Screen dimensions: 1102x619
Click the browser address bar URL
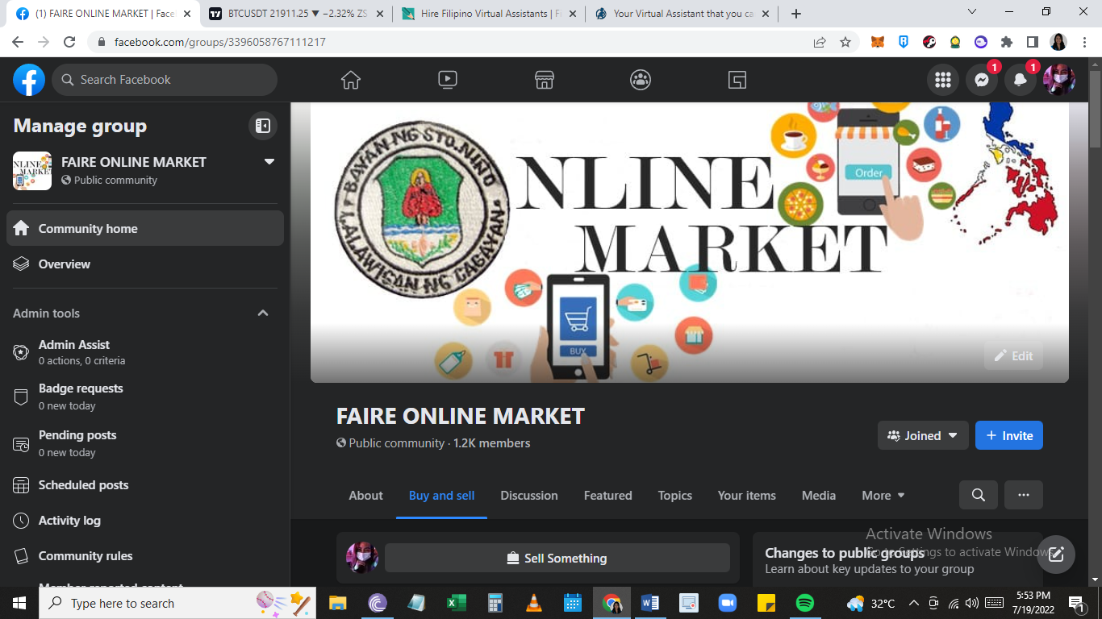pyautogui.click(x=219, y=42)
